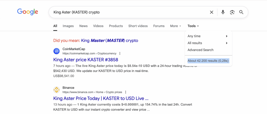Switch to the Images tab
The width and height of the screenshot is (267, 114).
[68, 26]
